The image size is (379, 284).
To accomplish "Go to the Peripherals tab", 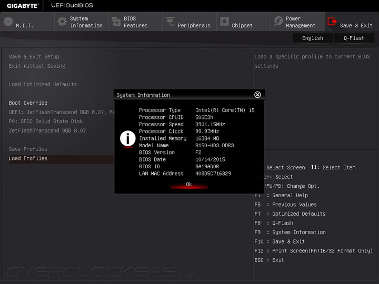I will pyautogui.click(x=189, y=22).
